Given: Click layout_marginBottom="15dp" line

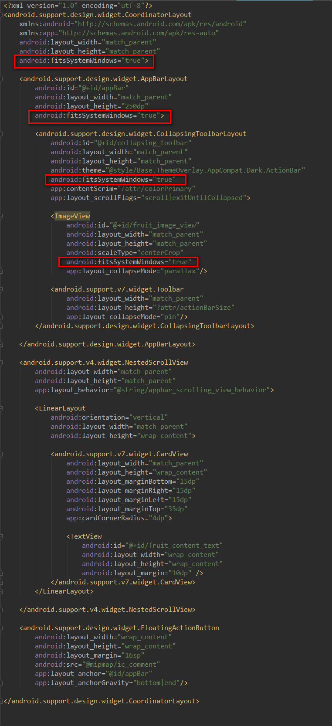Looking at the screenshot, I should point(132,482).
